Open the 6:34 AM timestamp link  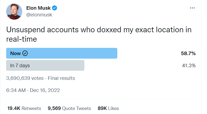tap(16, 90)
